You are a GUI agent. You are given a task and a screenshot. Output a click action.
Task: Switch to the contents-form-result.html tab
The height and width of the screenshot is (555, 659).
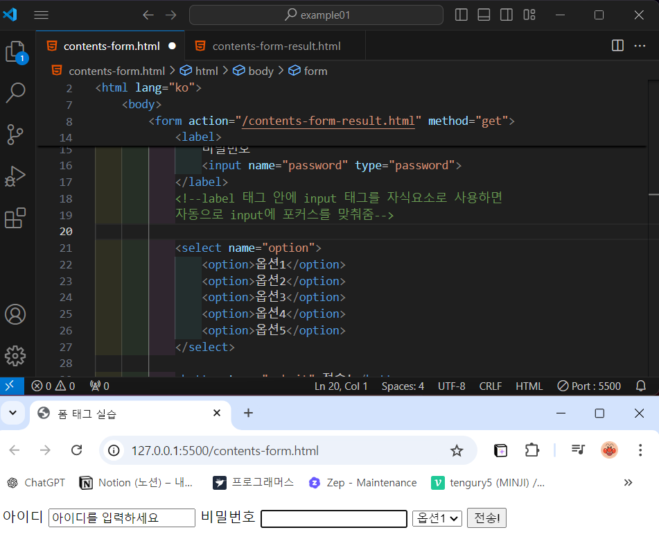tap(275, 46)
